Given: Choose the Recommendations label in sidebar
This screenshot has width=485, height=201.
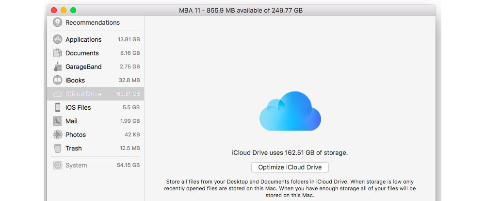Looking at the screenshot, I should 93,22.
